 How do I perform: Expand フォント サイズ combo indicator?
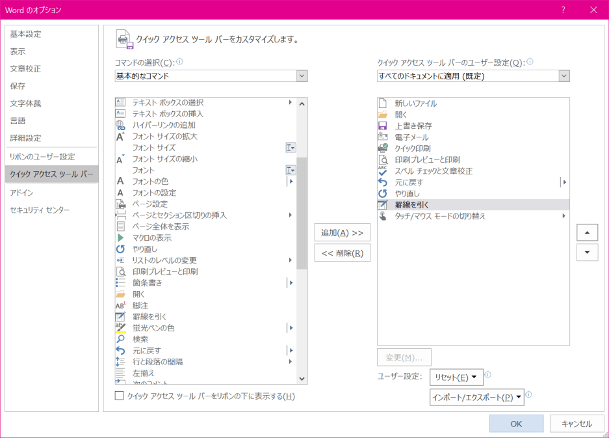[x=291, y=148]
